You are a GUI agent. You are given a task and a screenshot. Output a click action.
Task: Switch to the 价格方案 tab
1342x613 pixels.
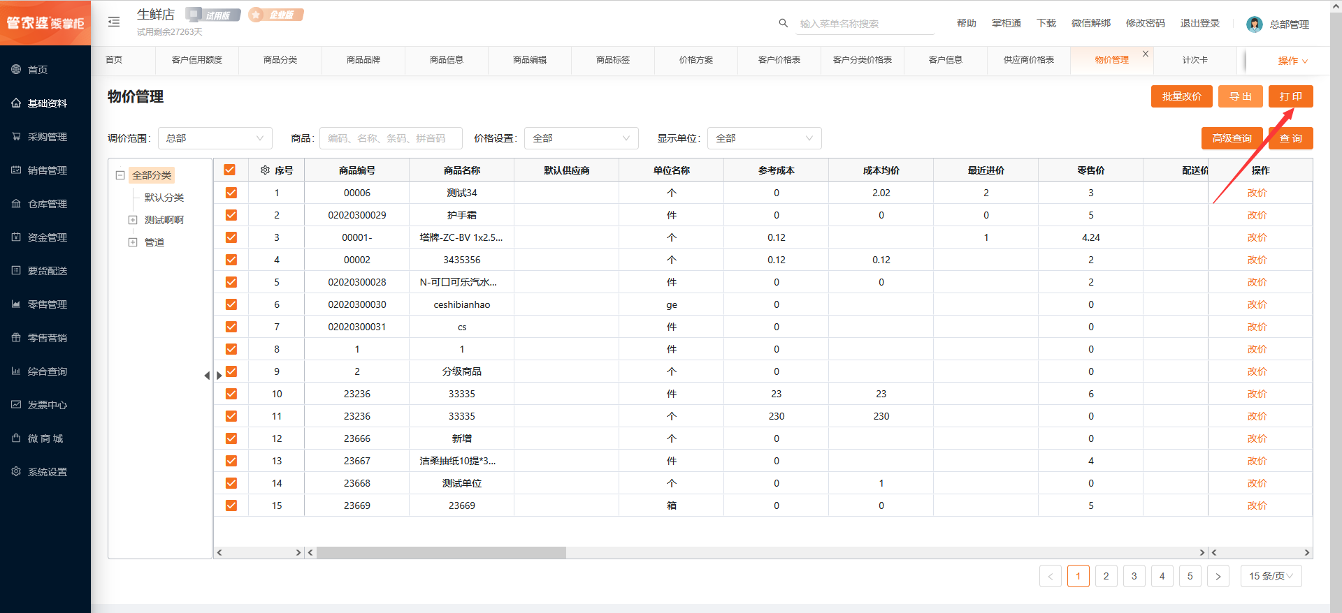click(696, 60)
